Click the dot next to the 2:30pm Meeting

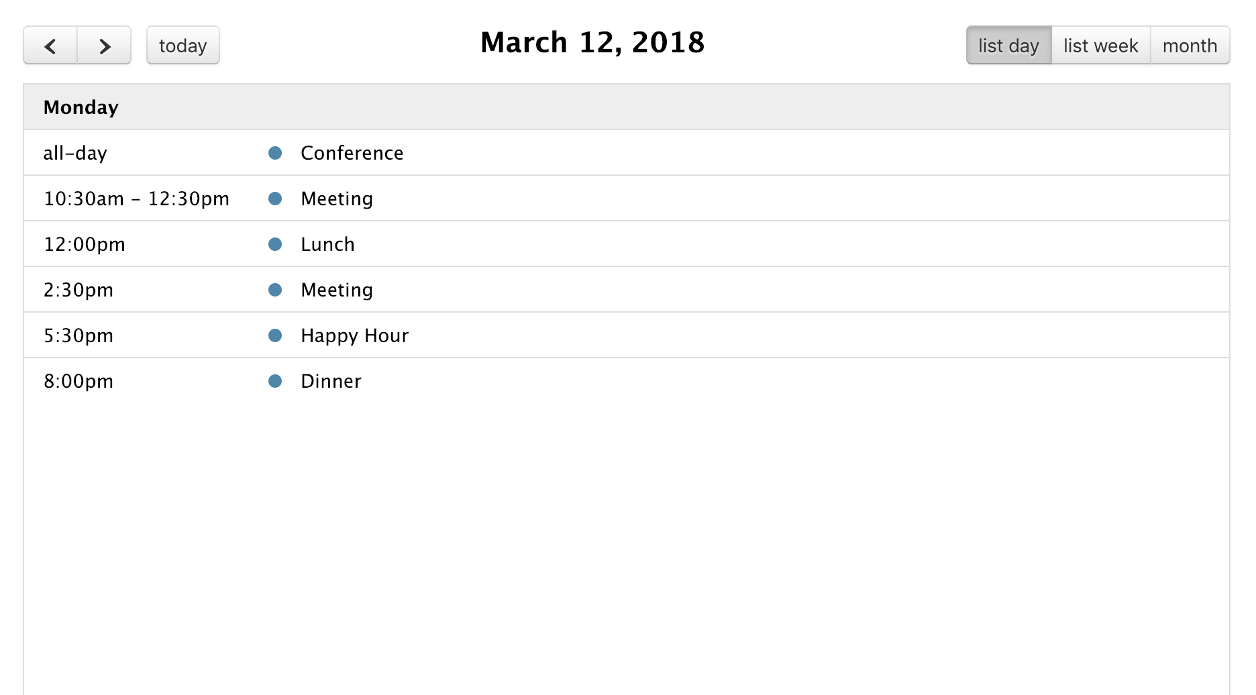pyautogui.click(x=275, y=290)
